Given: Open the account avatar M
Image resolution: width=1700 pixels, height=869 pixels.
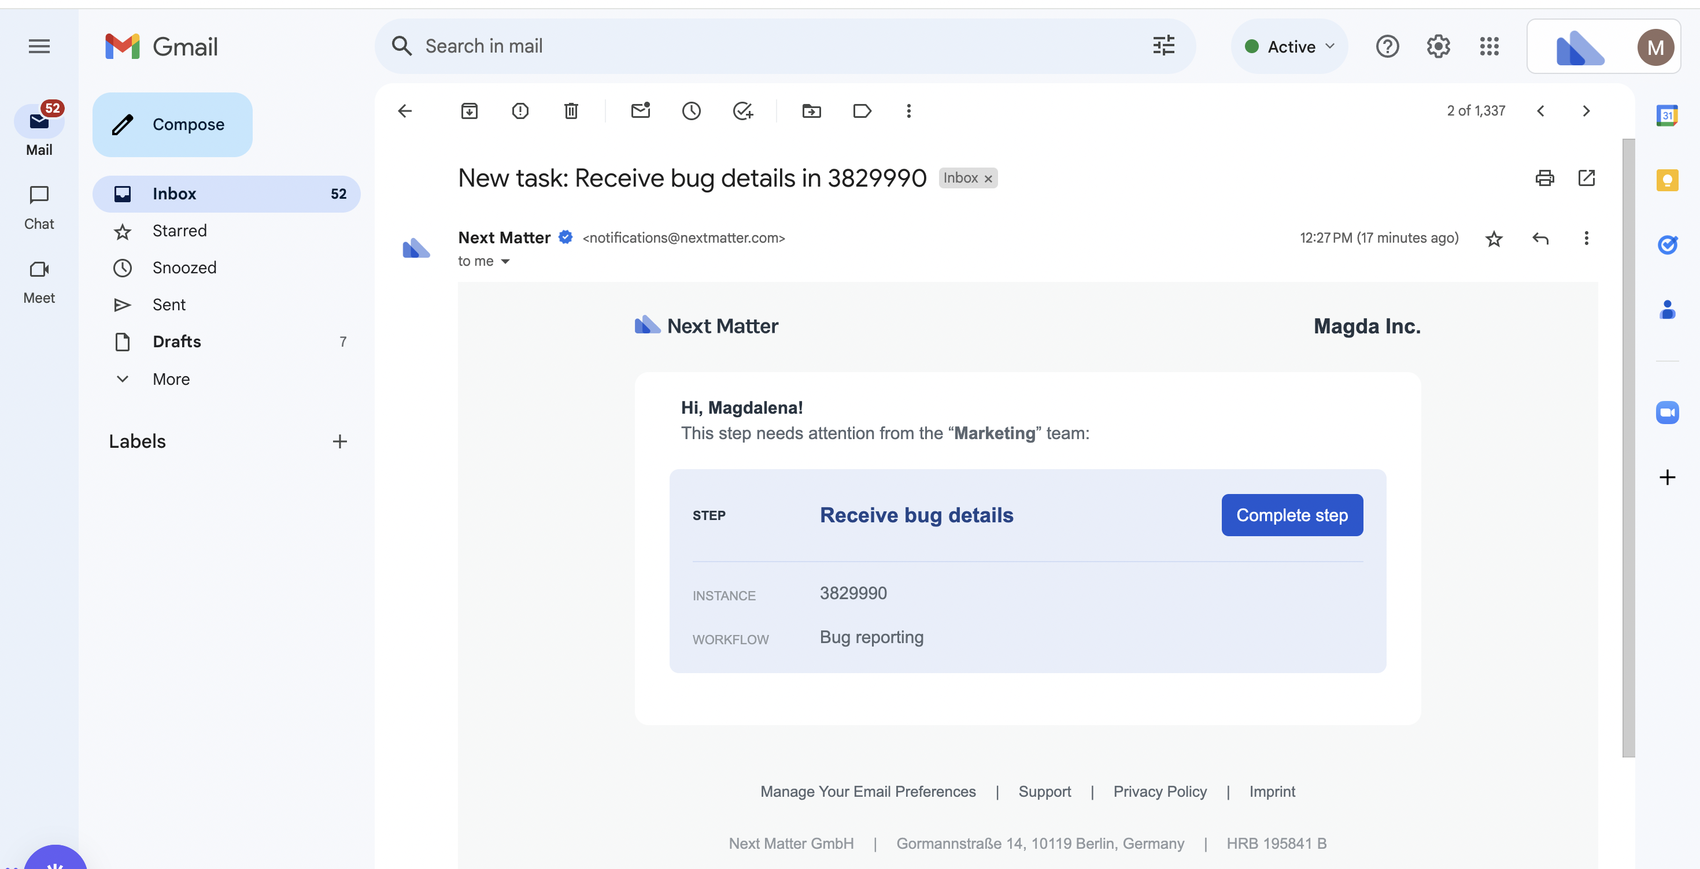Looking at the screenshot, I should 1655,47.
